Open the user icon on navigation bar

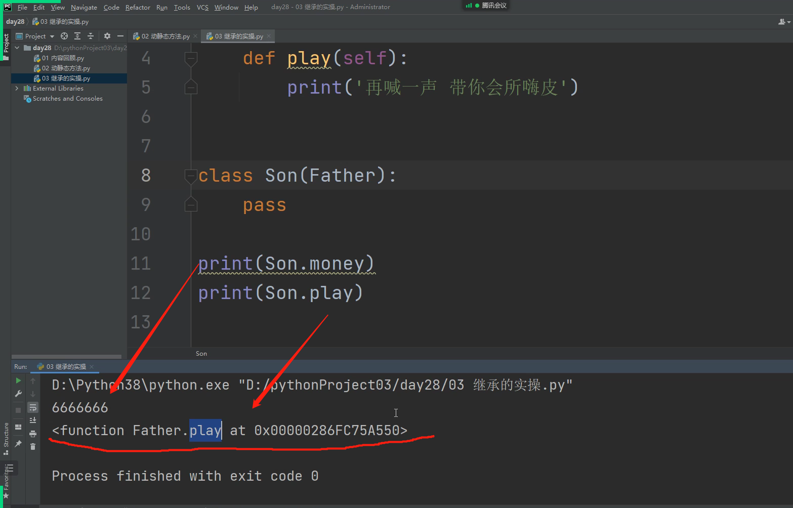point(784,22)
